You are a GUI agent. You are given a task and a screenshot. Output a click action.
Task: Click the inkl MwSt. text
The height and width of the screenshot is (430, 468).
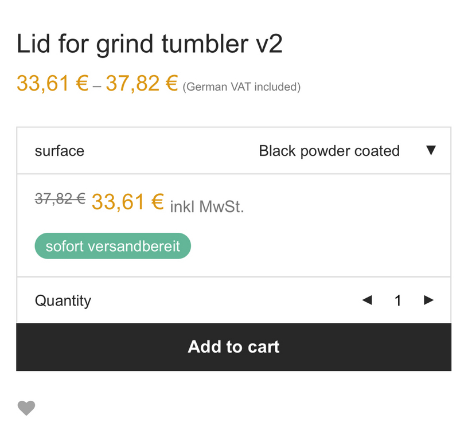coord(207,206)
